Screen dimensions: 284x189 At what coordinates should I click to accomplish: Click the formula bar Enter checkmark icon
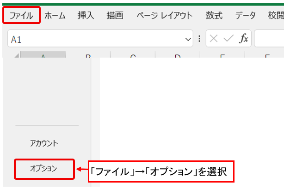228,39
